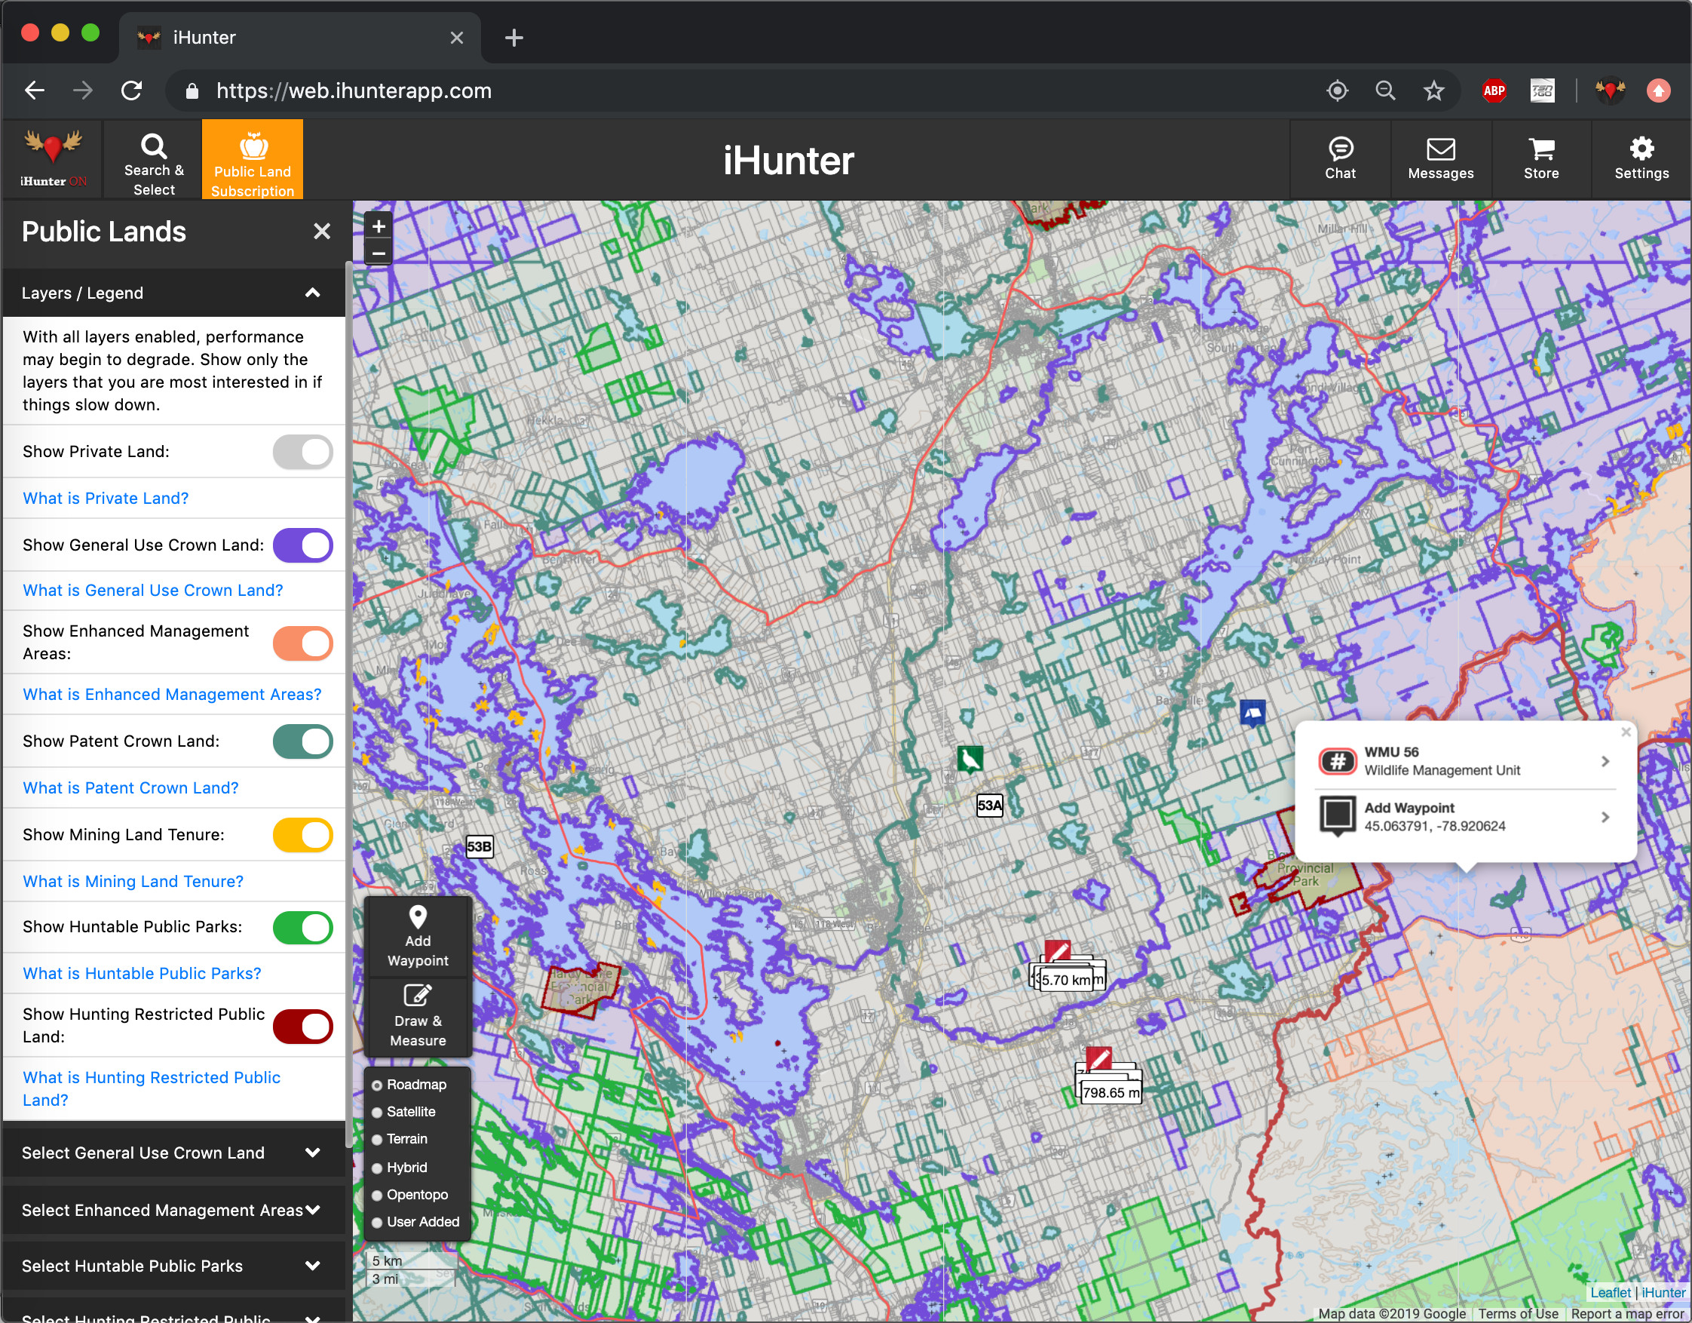
Task: Toggle Show Hunting Restricted Public Land switch
Action: click(303, 1027)
